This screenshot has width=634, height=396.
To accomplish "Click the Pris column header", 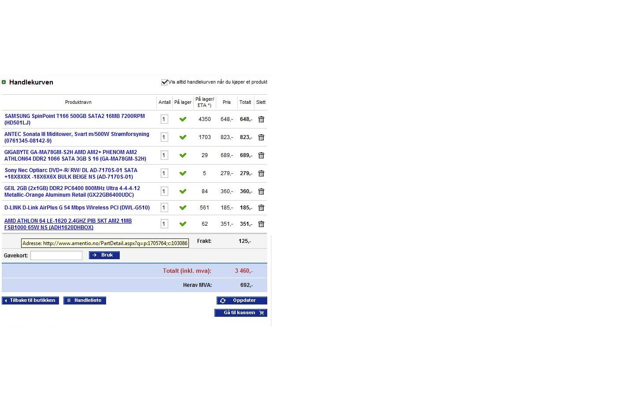I will tap(226, 102).
